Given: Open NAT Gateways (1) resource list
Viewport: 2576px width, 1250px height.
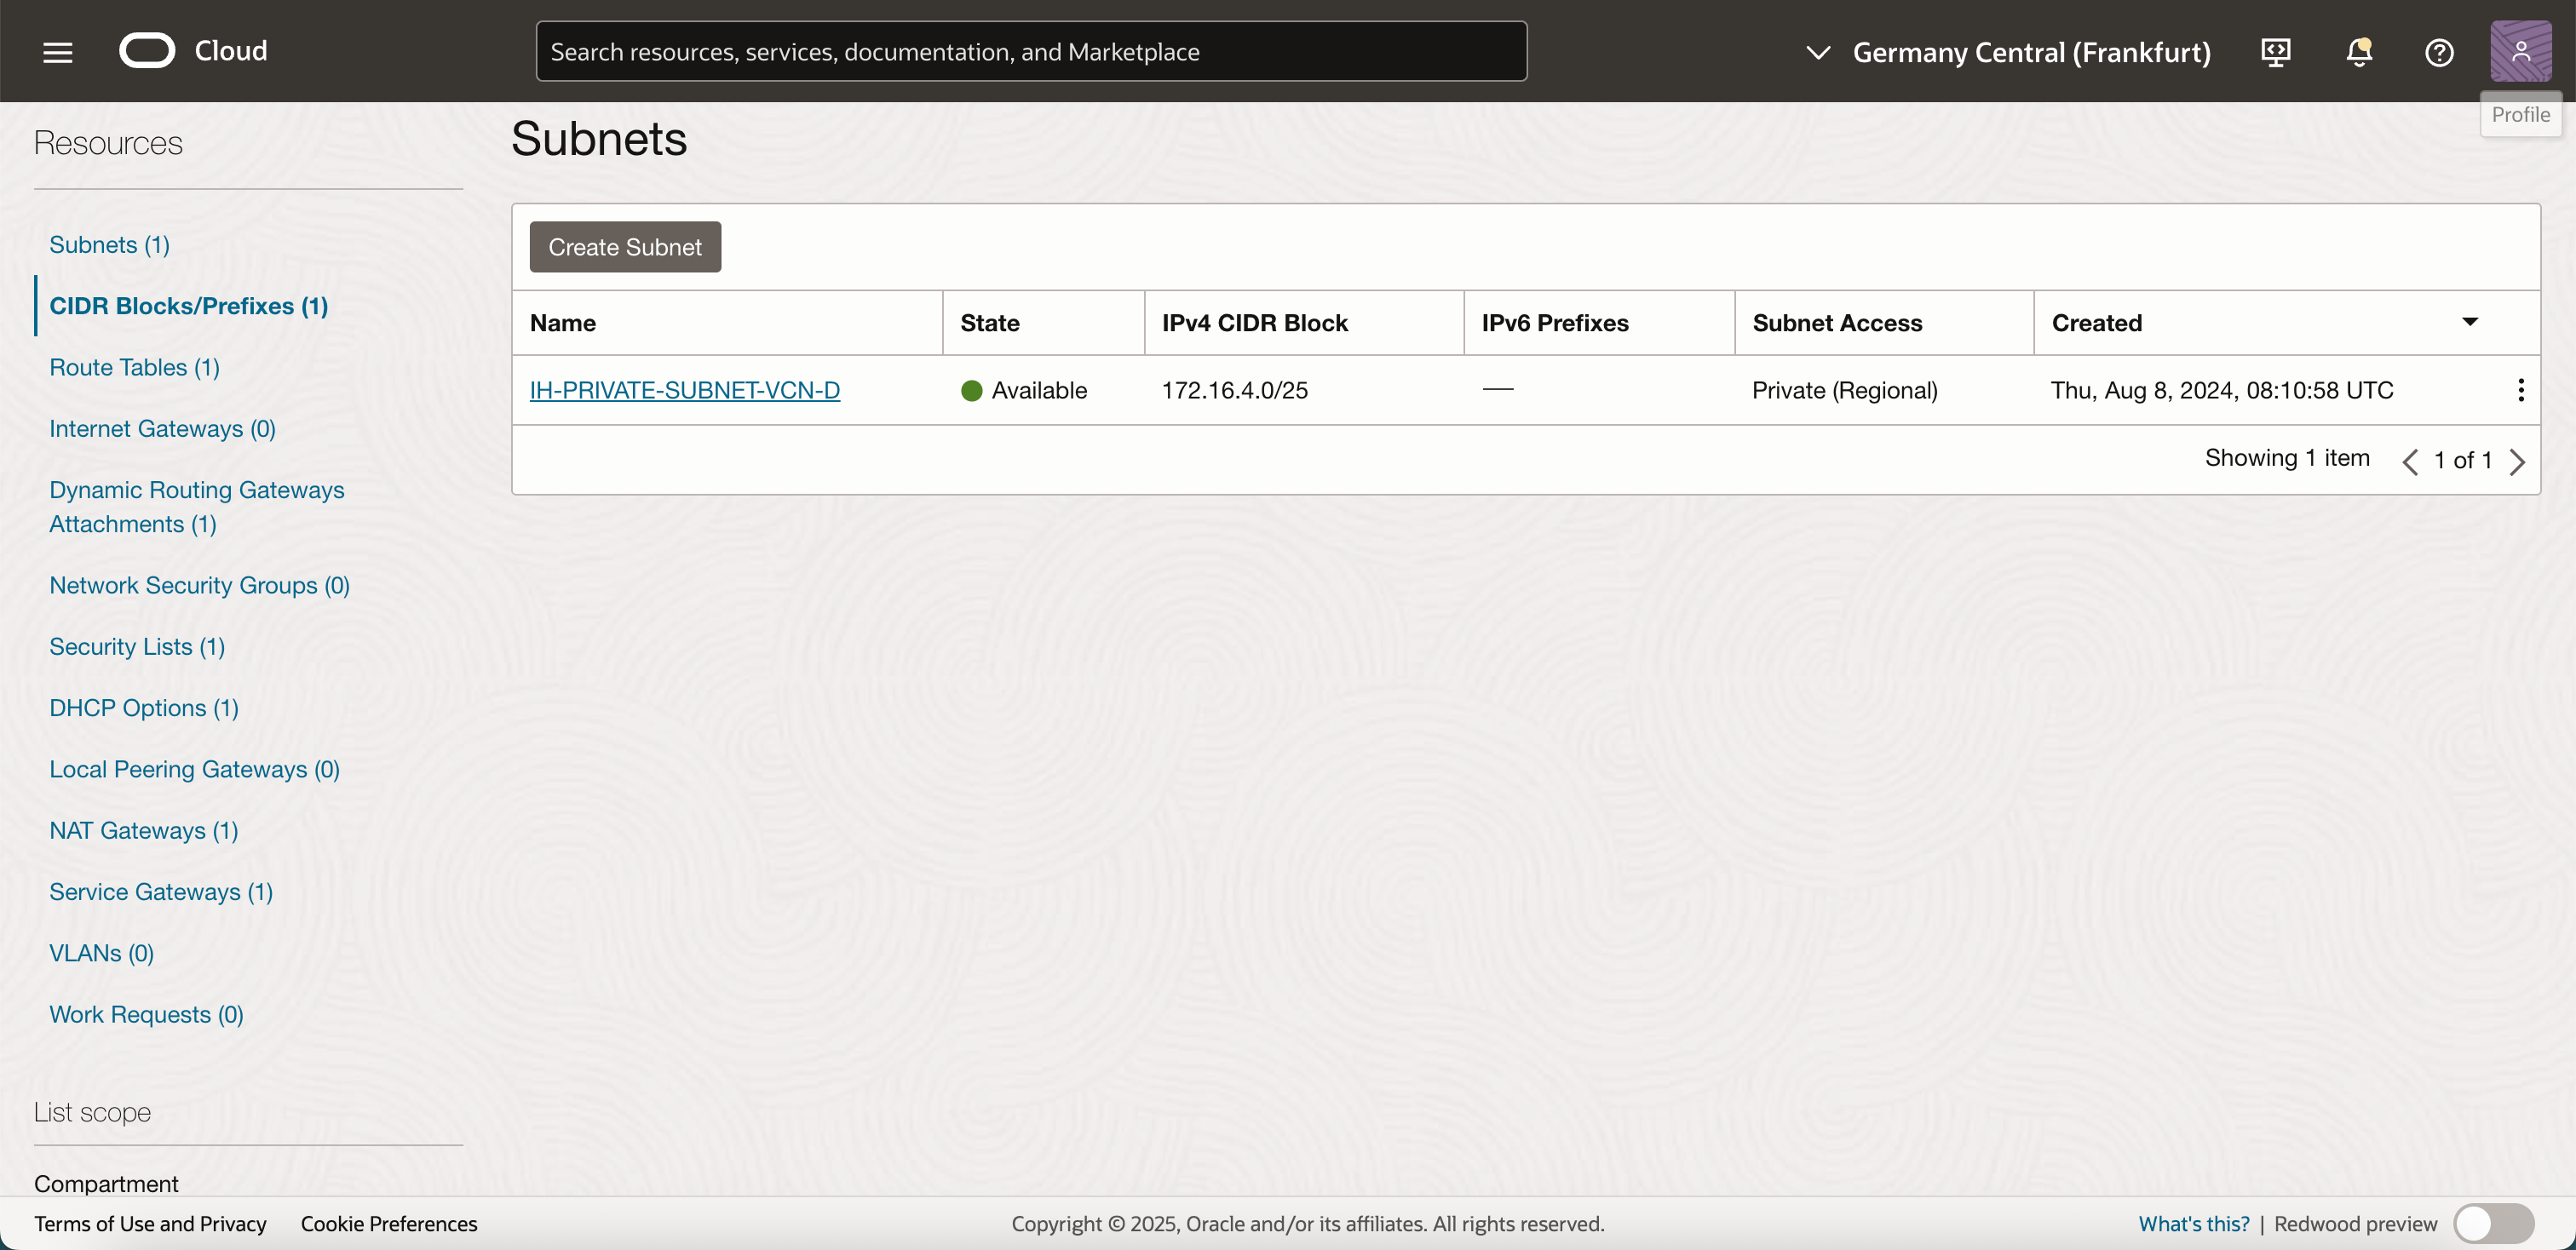Looking at the screenshot, I should point(143,830).
